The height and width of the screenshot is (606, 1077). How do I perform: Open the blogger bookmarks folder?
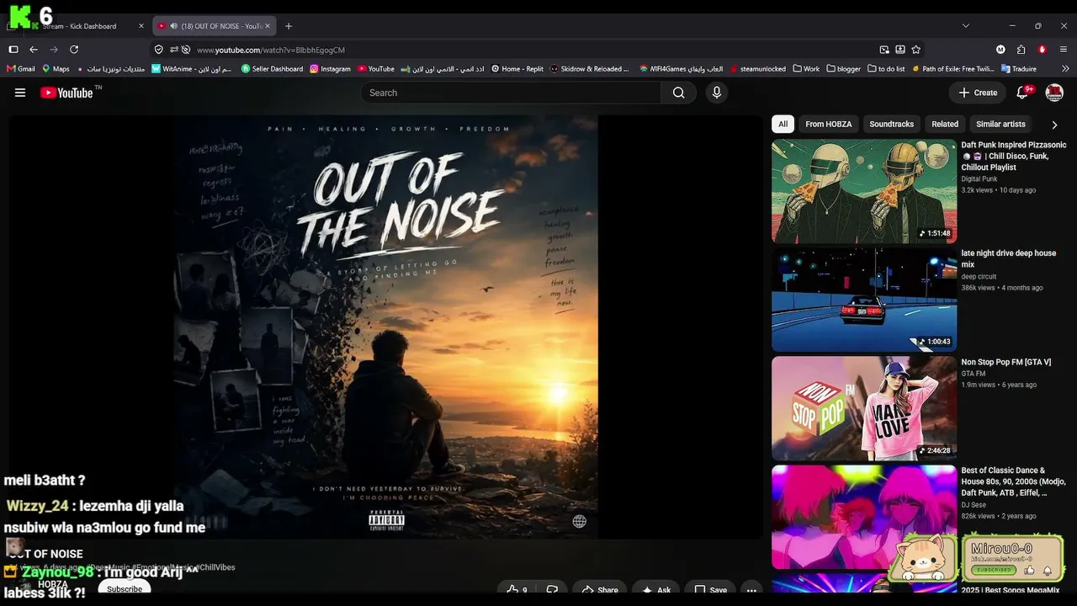click(x=844, y=69)
